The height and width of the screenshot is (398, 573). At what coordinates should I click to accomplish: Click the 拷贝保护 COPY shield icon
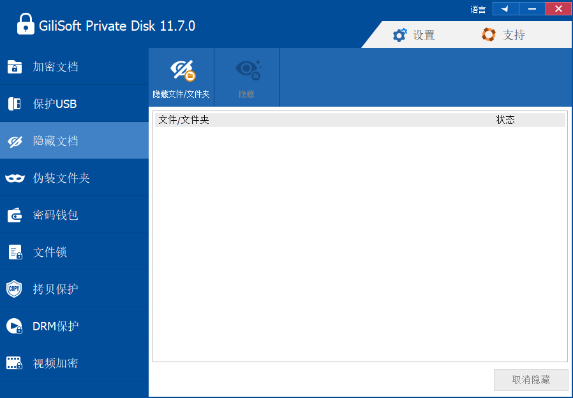[14, 289]
